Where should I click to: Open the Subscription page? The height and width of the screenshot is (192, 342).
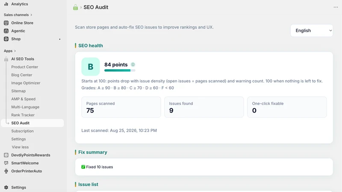[23, 131]
